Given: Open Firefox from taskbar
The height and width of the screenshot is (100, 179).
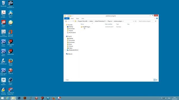Looking at the screenshot, I should click(x=54, y=98).
